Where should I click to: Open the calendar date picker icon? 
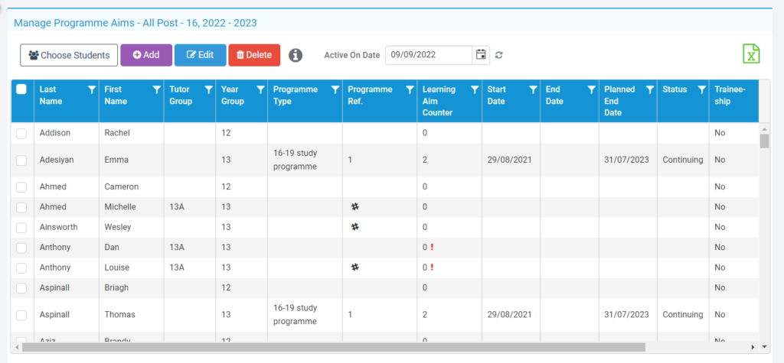tap(481, 55)
